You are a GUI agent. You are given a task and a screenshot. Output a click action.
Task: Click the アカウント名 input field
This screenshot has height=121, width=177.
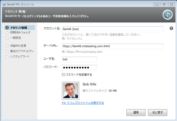click(113, 29)
